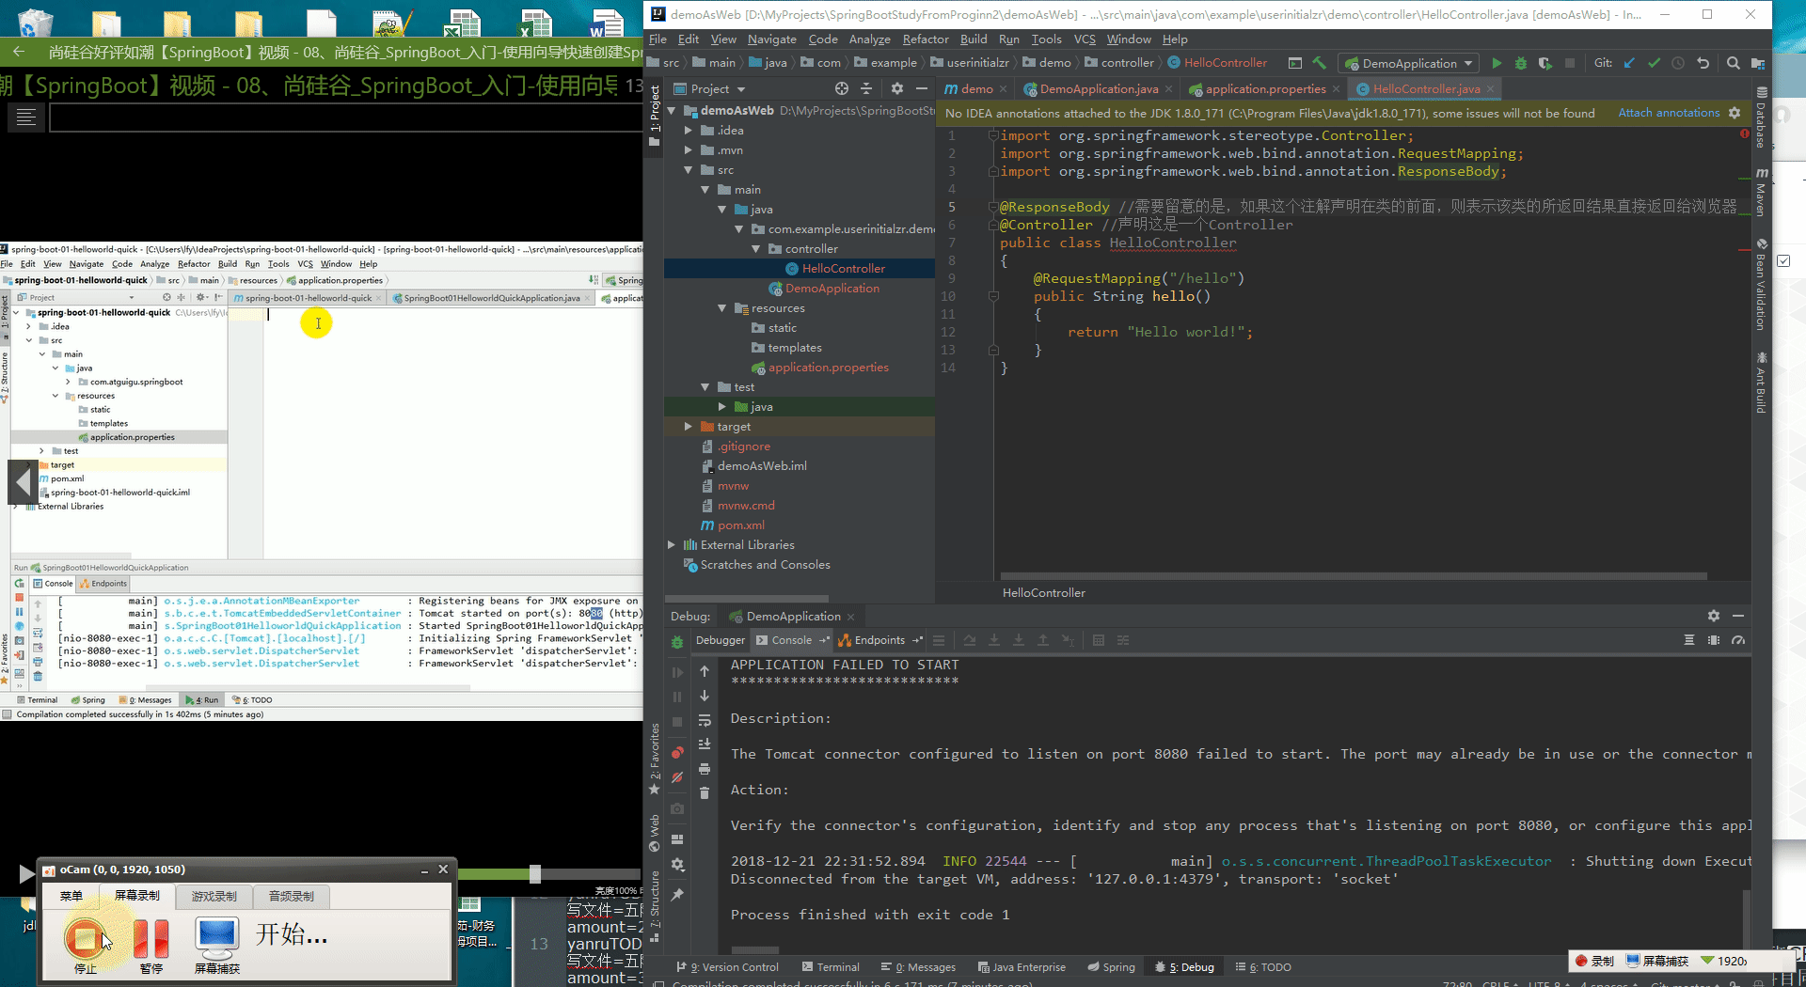
Task: Open Terminal tool window tab
Action: pyautogui.click(x=831, y=967)
